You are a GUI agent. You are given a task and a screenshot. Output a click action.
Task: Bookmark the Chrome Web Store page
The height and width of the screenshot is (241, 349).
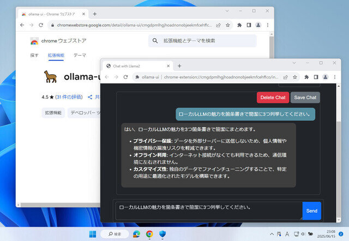pyautogui.click(x=228, y=25)
